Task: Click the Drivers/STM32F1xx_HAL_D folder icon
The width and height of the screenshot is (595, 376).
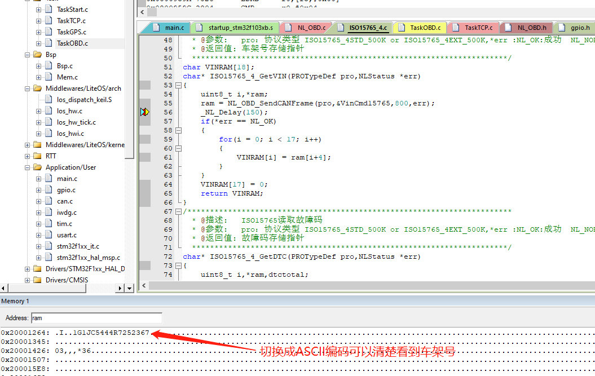Action: coord(38,269)
